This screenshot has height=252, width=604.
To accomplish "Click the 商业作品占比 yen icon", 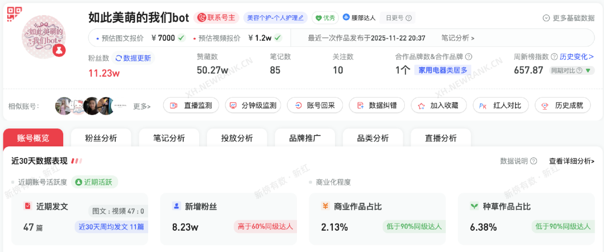I will [325, 206].
